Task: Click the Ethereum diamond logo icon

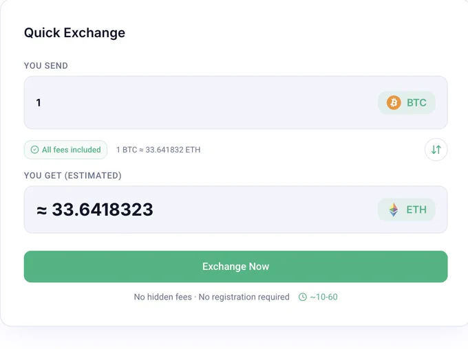Action: coord(394,210)
